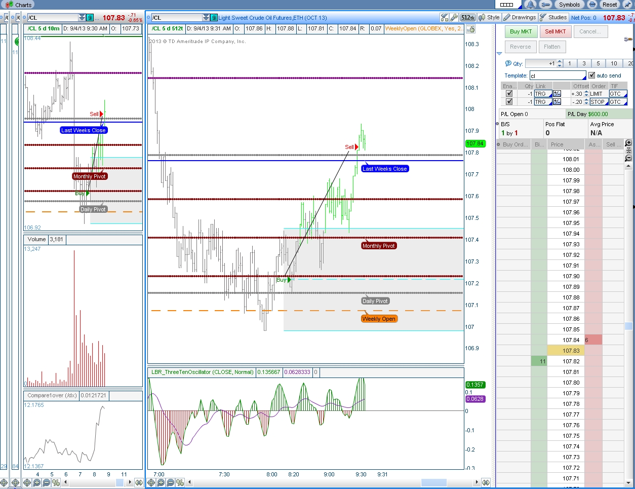This screenshot has height=489, width=635.
Task: Click the magnifier zoom icon beside the price ladder header
Action: [628, 143]
